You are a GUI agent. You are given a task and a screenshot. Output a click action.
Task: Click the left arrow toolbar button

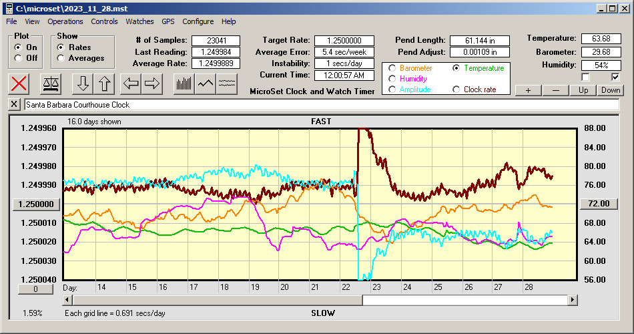coord(131,83)
